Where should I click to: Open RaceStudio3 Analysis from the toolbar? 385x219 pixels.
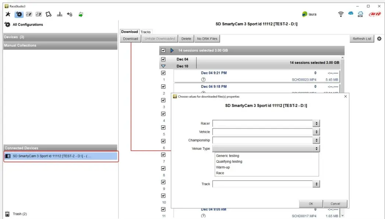(39, 14)
